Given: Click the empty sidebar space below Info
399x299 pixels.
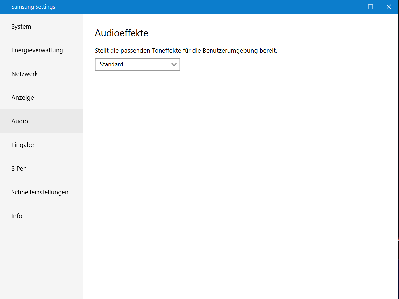Looking at the screenshot, I should pos(41,260).
